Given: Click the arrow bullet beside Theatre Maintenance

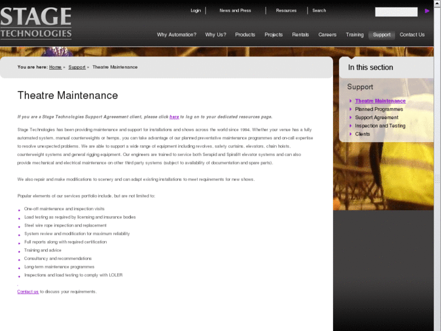Looking at the screenshot, I should 351,101.
